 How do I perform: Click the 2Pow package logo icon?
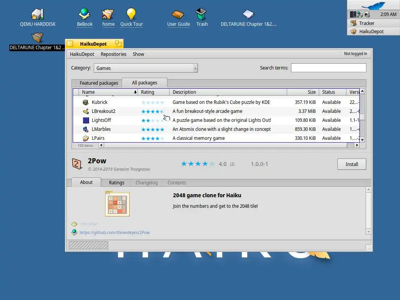point(77,164)
